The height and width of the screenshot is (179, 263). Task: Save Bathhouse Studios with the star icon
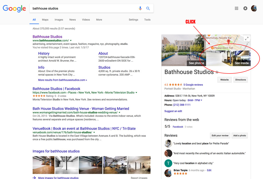click(x=217, y=72)
